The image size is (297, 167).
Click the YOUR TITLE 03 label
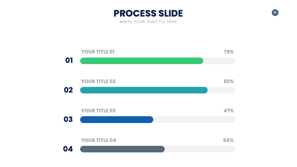98,111
